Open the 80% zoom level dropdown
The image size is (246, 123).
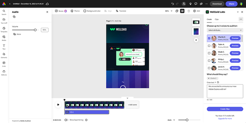pyautogui.click(x=169, y=11)
